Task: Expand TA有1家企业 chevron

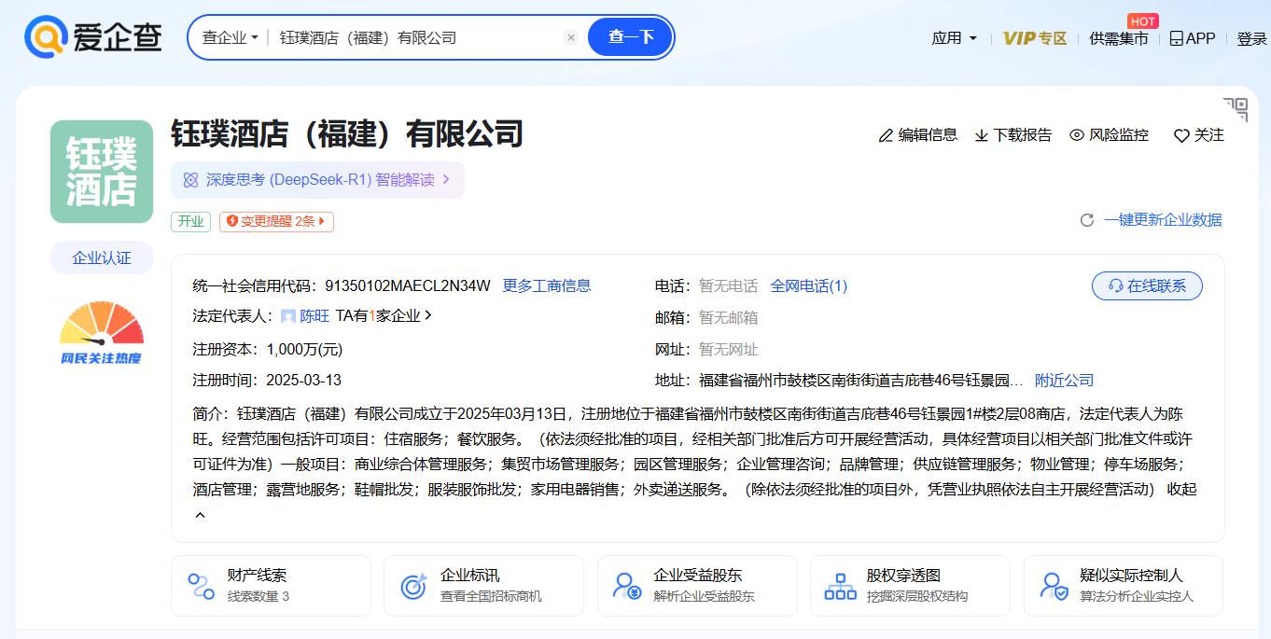Action: click(428, 315)
